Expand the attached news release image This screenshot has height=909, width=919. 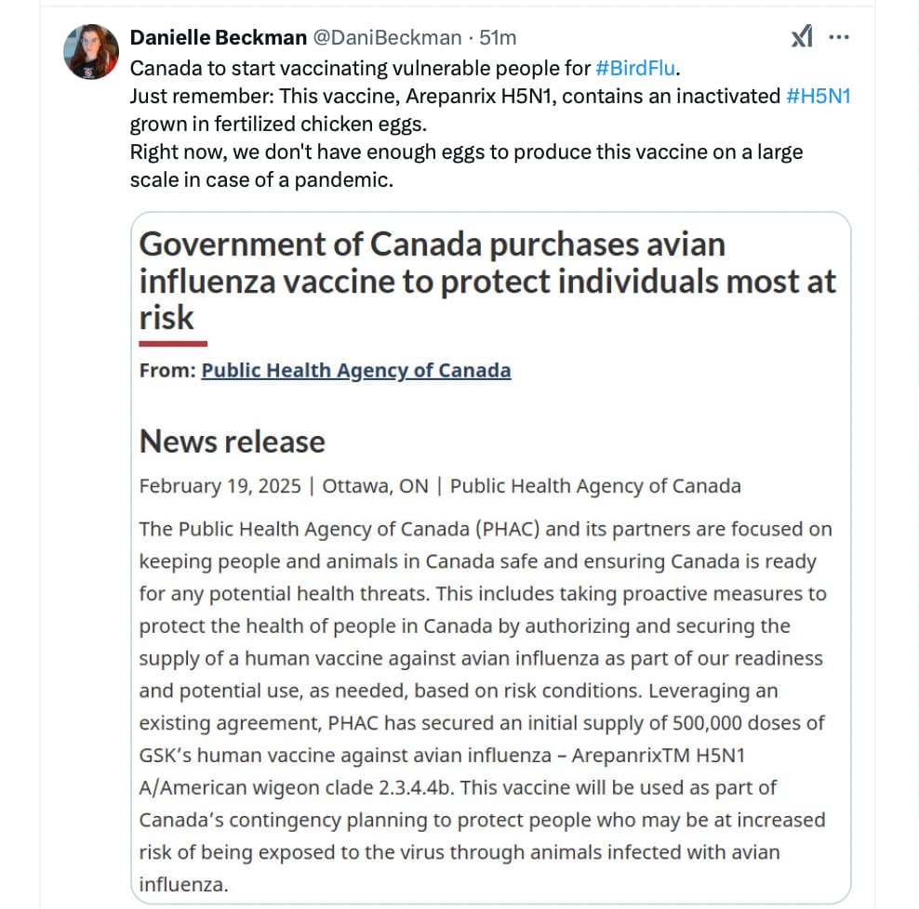490,559
